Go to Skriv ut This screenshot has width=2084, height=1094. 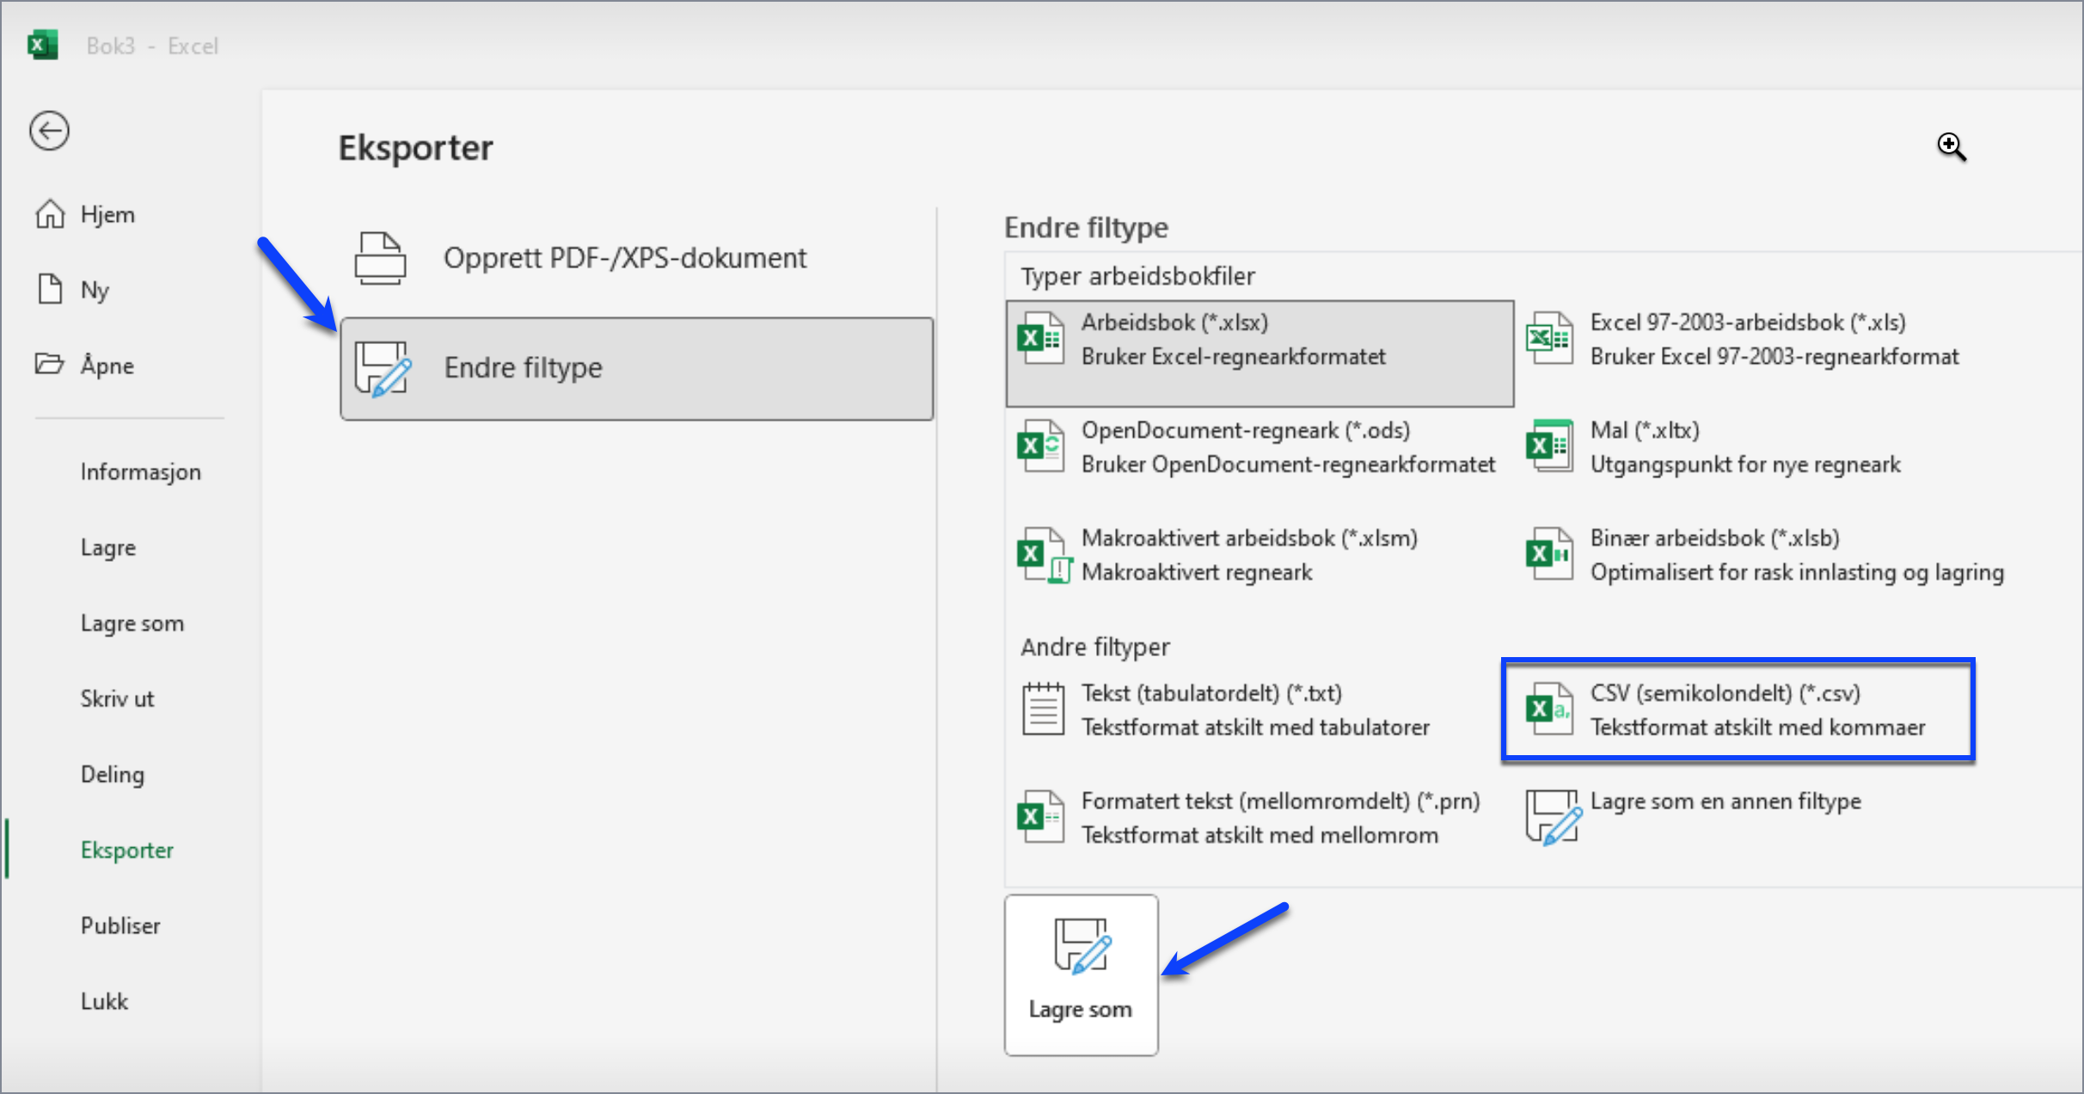pyautogui.click(x=118, y=698)
